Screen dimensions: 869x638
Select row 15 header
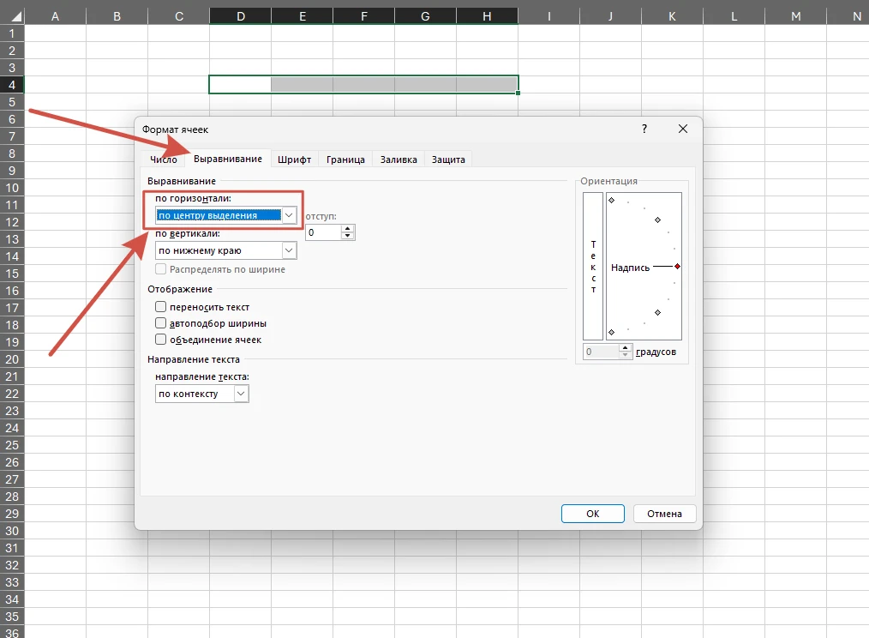coord(12,274)
